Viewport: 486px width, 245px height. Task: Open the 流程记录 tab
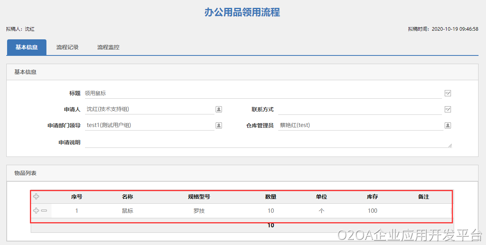[67, 47]
